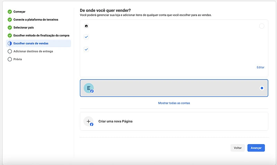This screenshot has height=165, width=277.
Task: Choose the Criar uma nova Página option
Action: pyautogui.click(x=116, y=121)
